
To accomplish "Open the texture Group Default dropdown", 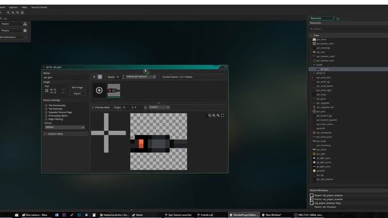I will (65, 127).
